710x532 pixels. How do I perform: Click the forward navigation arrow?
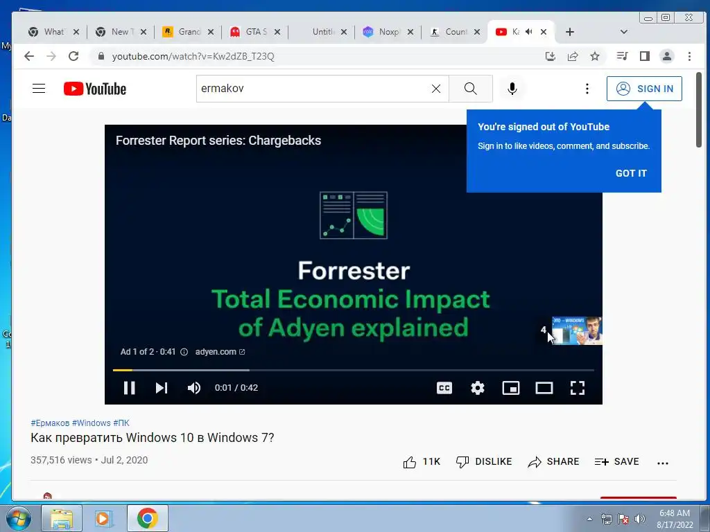click(51, 56)
